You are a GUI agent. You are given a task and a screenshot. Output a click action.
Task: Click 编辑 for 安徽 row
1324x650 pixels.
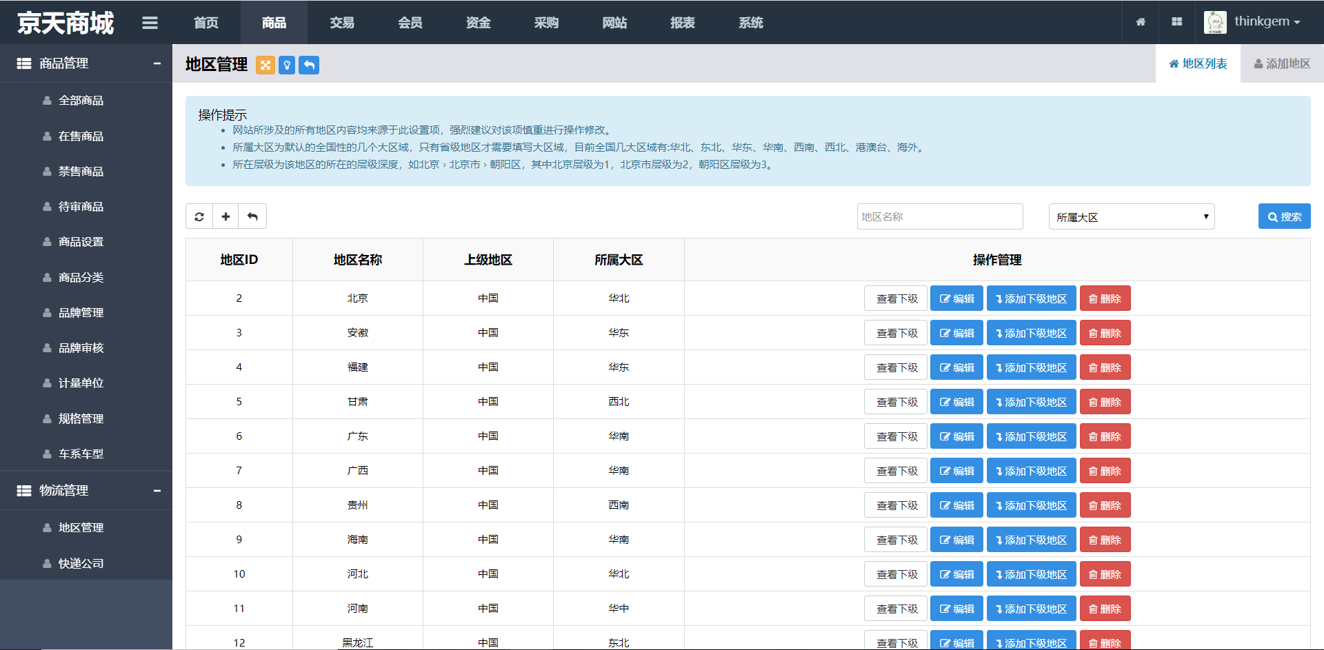pos(956,333)
